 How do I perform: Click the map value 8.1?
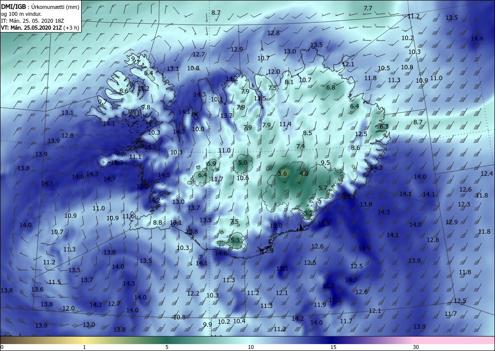(x=289, y=82)
